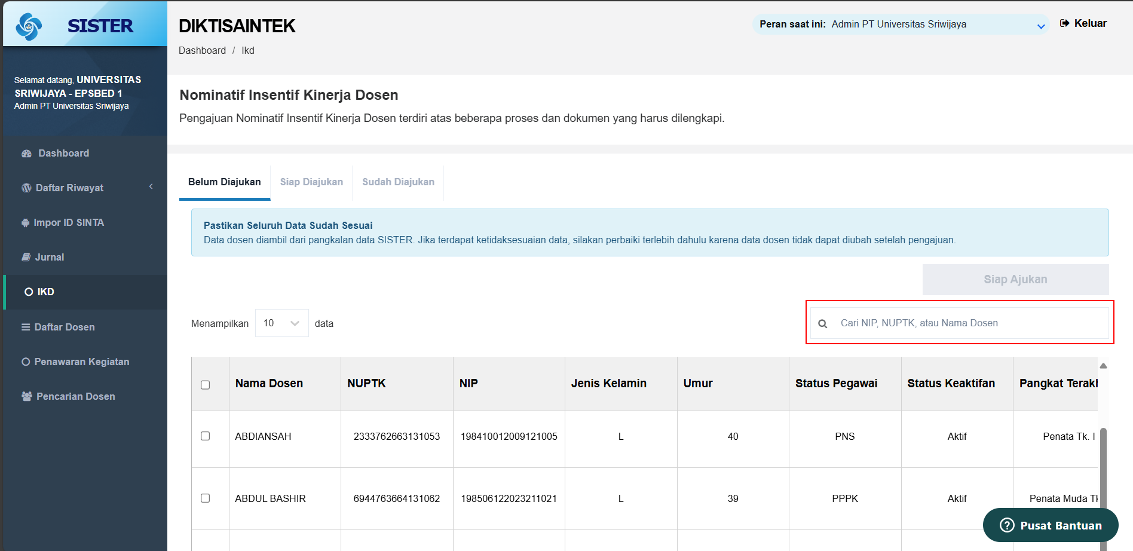
Task: Switch to Sudah Diajukan tab
Action: pyautogui.click(x=398, y=182)
